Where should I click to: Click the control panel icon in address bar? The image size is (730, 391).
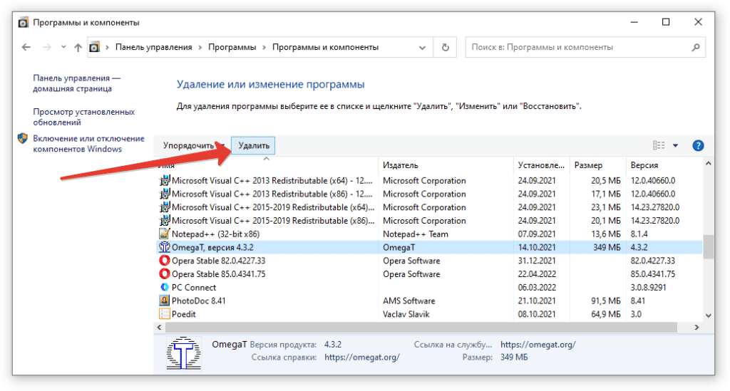(x=95, y=47)
